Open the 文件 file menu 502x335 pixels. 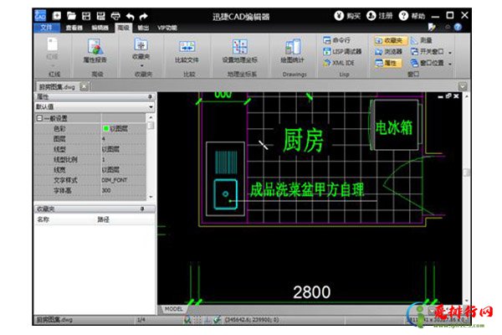46,28
